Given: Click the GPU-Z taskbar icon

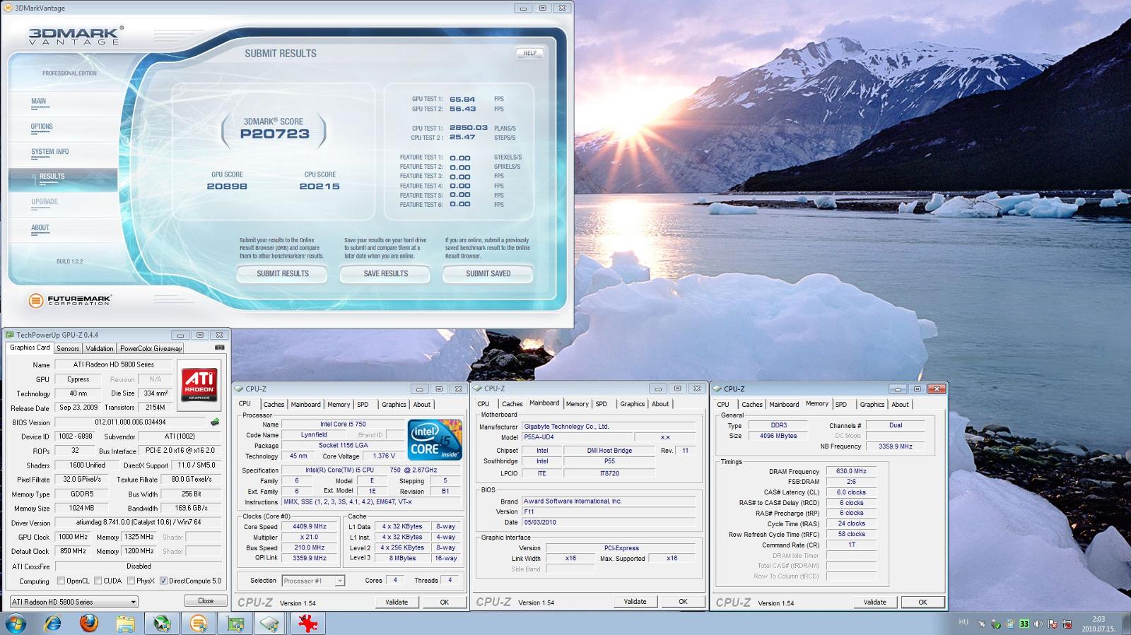Looking at the screenshot, I should tap(235, 624).
